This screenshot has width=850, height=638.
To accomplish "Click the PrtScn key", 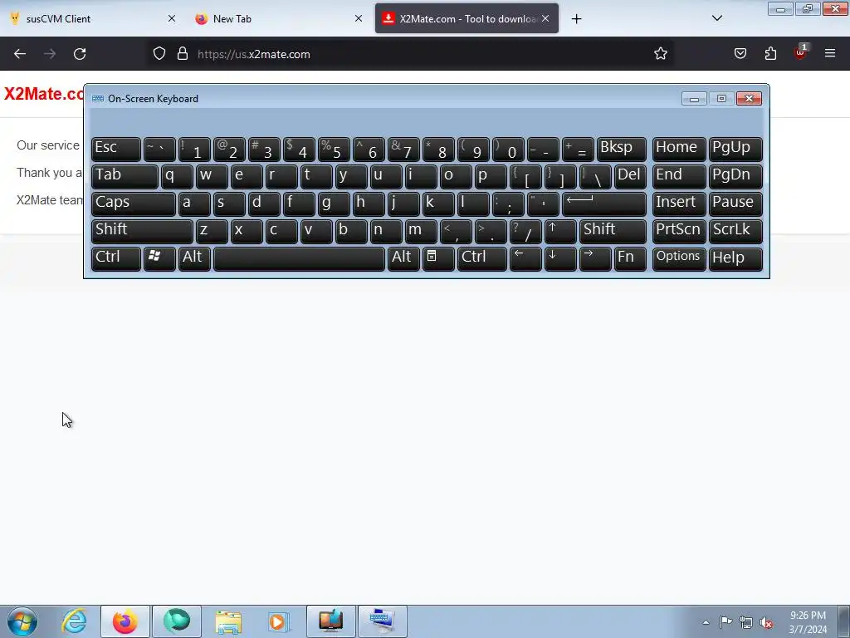I will pyautogui.click(x=679, y=231).
